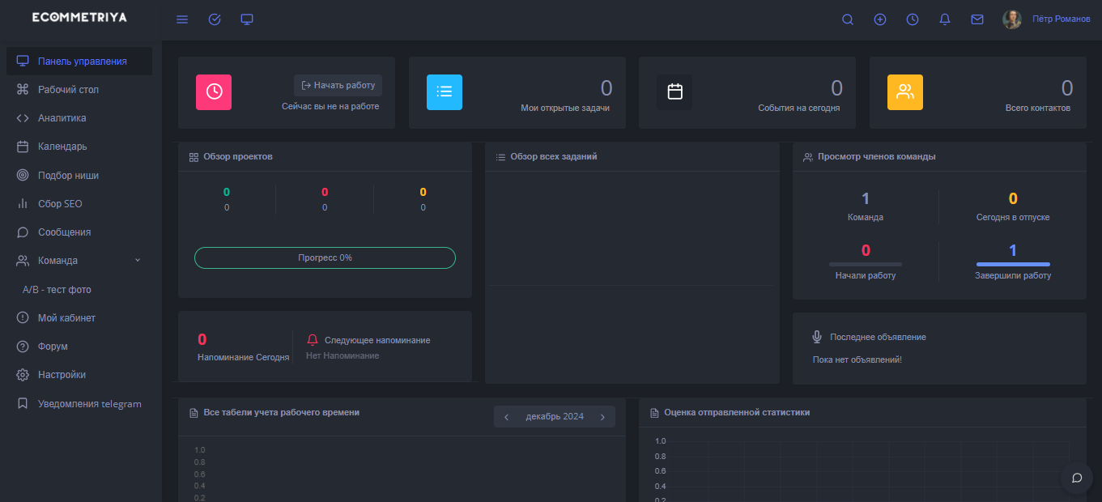Open search via magnifier icon

848,19
